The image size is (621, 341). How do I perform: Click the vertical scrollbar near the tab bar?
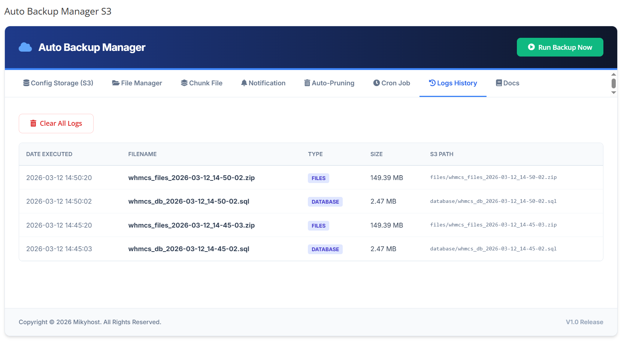point(614,83)
